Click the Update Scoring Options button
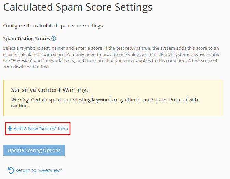 (x=34, y=150)
